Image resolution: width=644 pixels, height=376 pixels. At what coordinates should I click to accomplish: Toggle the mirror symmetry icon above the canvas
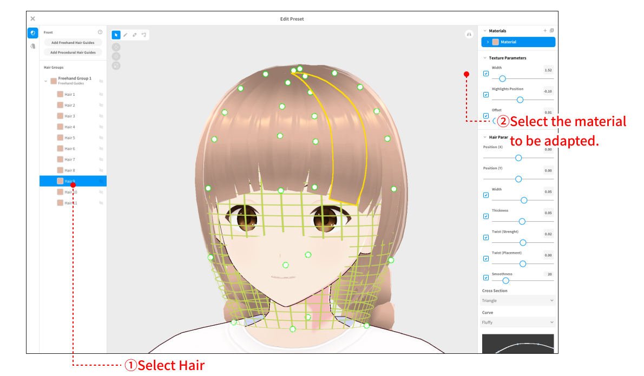(x=469, y=34)
